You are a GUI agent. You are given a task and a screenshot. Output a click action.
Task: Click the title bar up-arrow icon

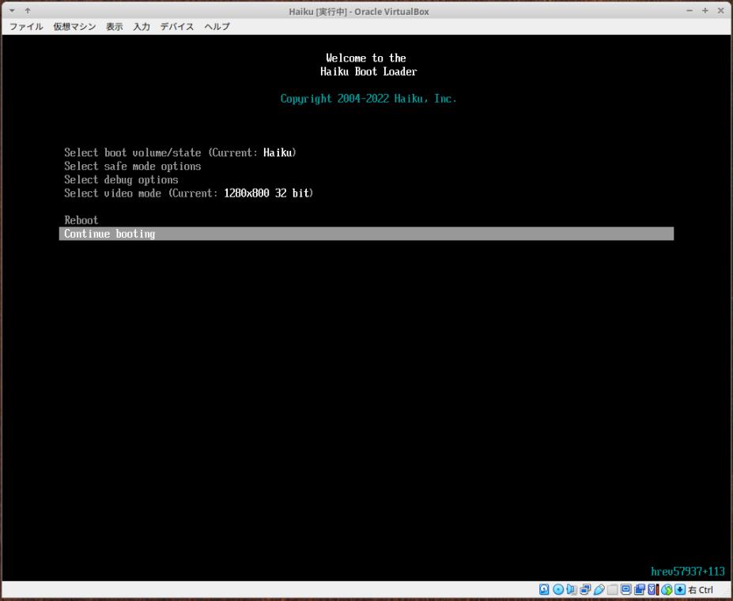(28, 10)
